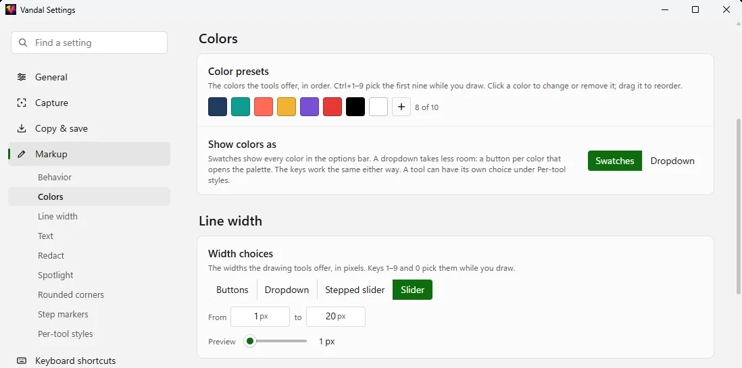Open the Capture settings section
This screenshot has width=742, height=368.
pyautogui.click(x=89, y=103)
